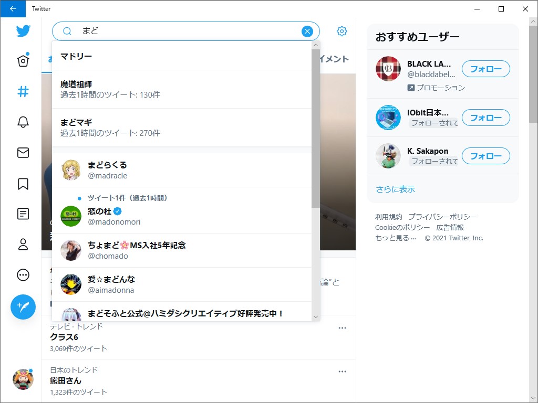Open your Profile from the sidebar
This screenshot has height=403, width=538.
tap(23, 245)
